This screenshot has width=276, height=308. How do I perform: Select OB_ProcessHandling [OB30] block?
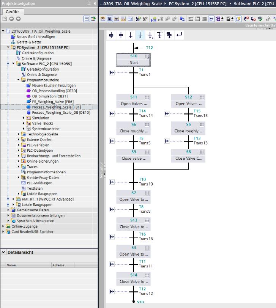(54, 91)
